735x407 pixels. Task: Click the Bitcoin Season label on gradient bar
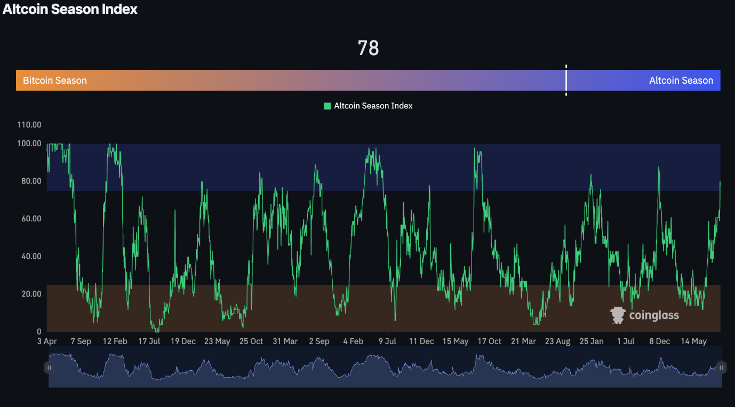[54, 81]
